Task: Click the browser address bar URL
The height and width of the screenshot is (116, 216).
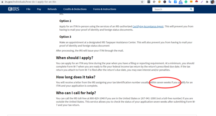Action: pos(31,2)
